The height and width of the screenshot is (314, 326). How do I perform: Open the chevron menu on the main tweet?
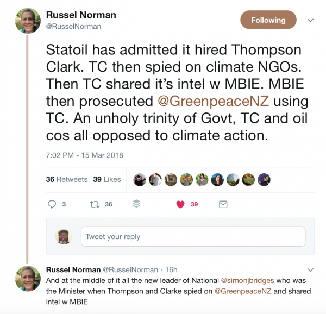pyautogui.click(x=311, y=20)
